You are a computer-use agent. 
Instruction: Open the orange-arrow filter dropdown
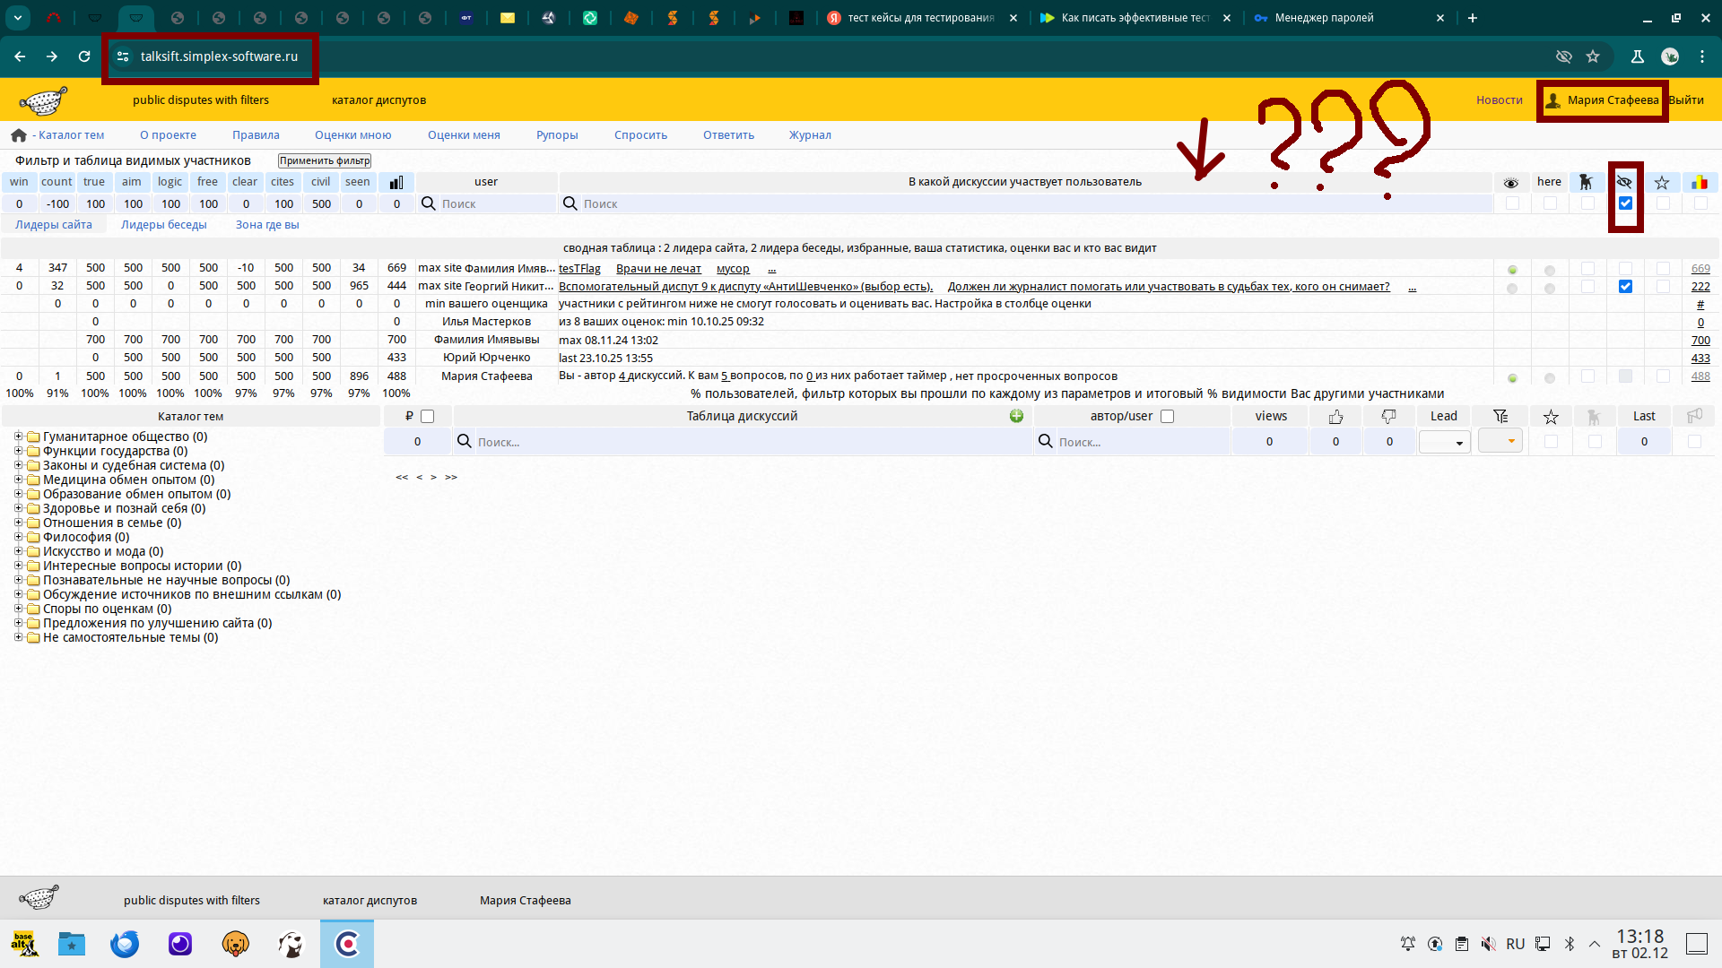1500,441
